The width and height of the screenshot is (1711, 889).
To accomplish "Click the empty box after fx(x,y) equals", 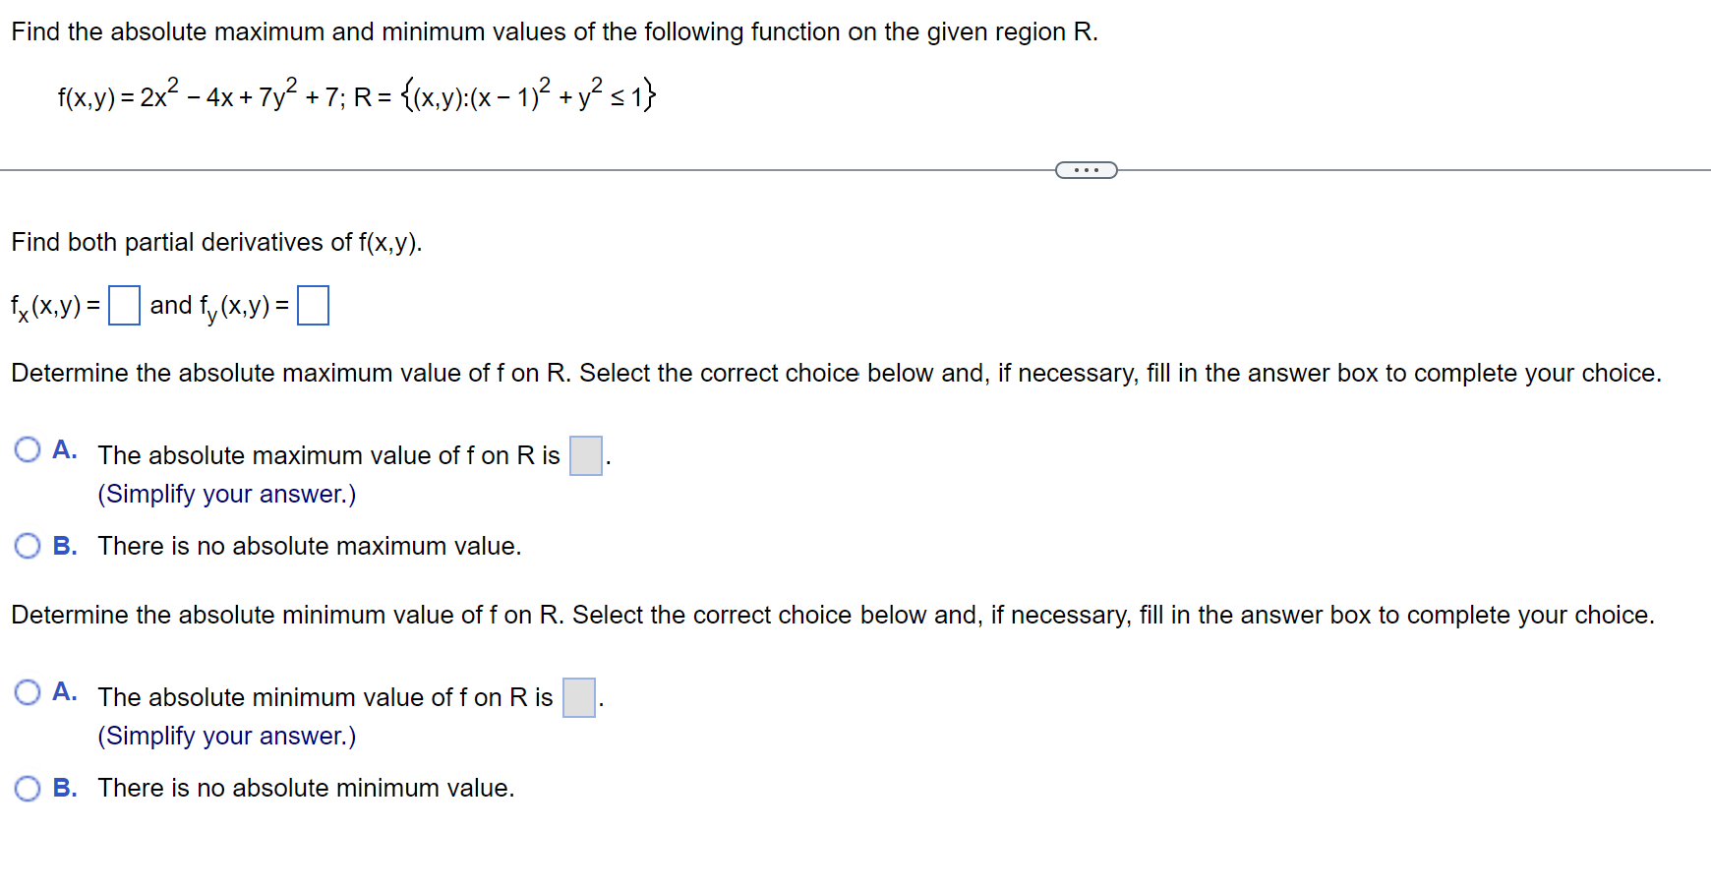I will pyautogui.click(x=124, y=305).
